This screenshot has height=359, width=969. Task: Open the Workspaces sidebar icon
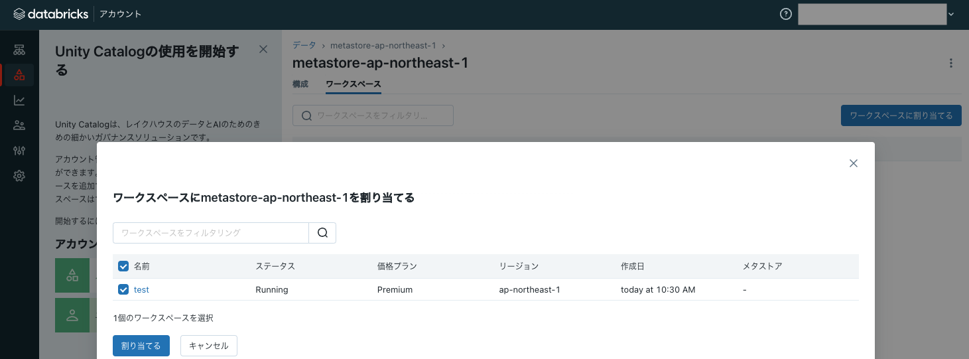[x=19, y=50]
